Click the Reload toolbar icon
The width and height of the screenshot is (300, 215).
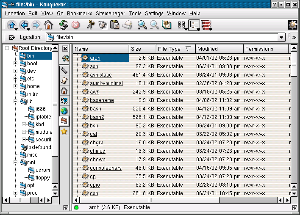(x=64, y=25)
